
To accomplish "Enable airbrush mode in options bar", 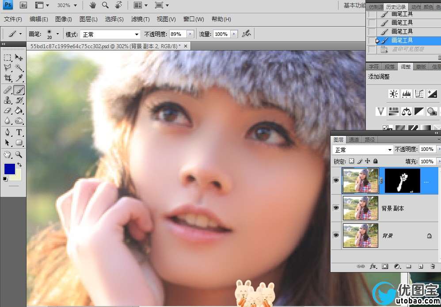I will 247,34.
